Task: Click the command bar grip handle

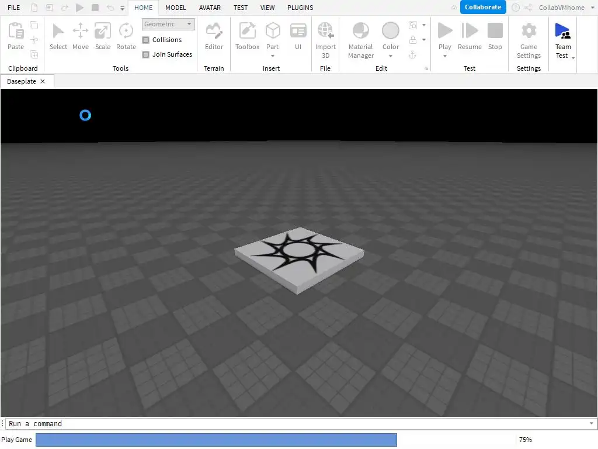Action: coord(3,423)
